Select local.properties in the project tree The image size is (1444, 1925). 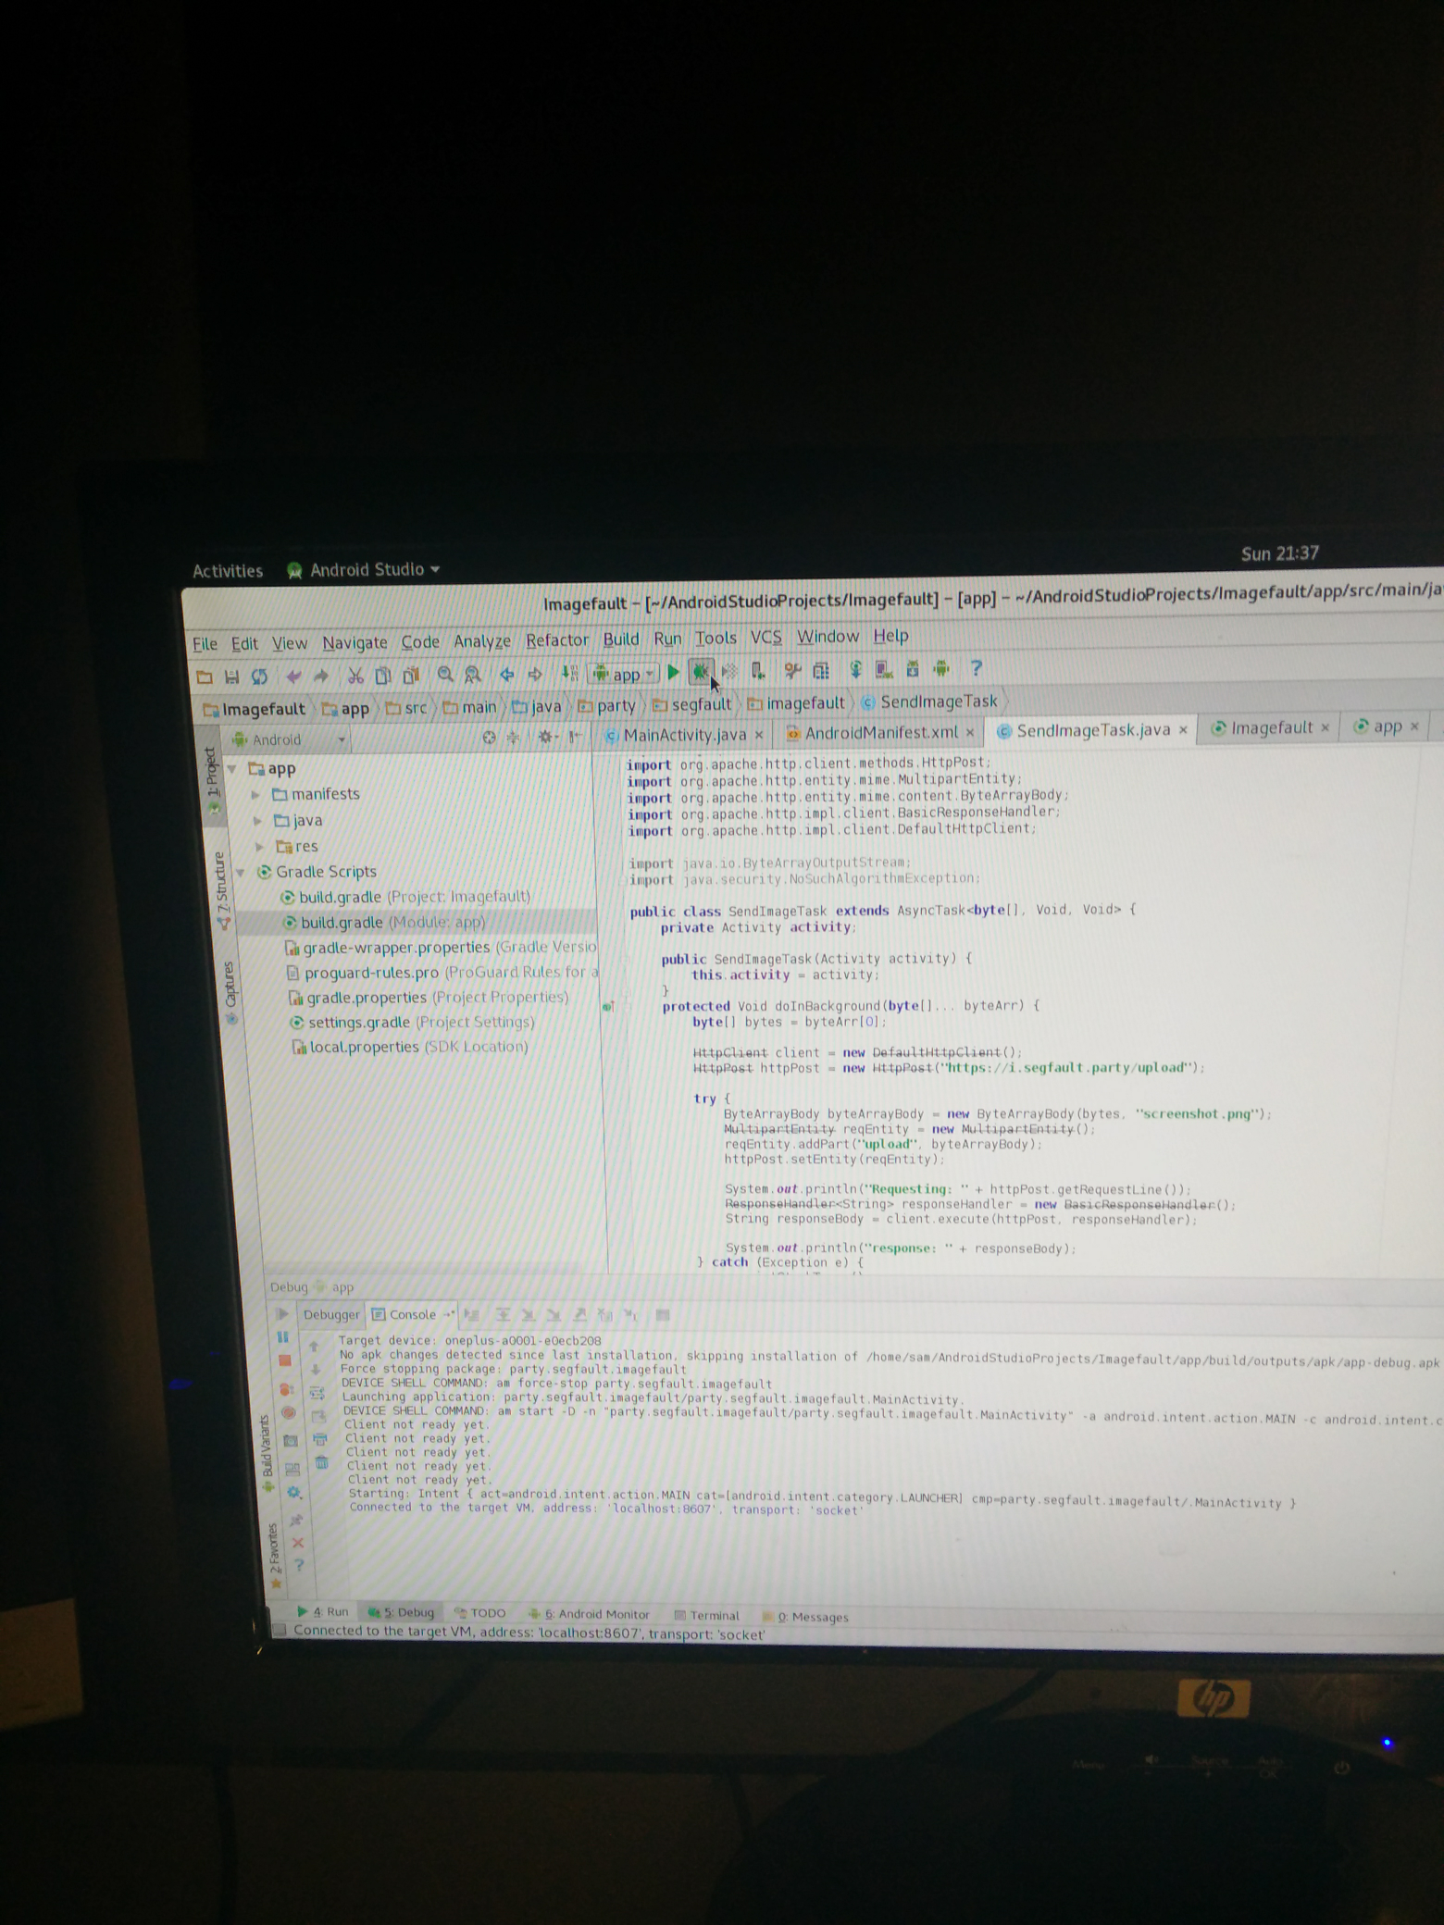point(364,1047)
